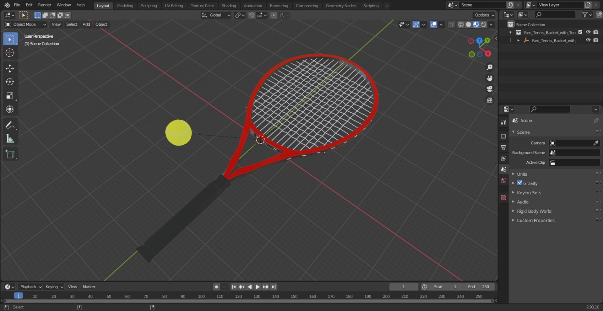The height and width of the screenshot is (311, 603).
Task: Select the Scale tool
Action: (10, 96)
